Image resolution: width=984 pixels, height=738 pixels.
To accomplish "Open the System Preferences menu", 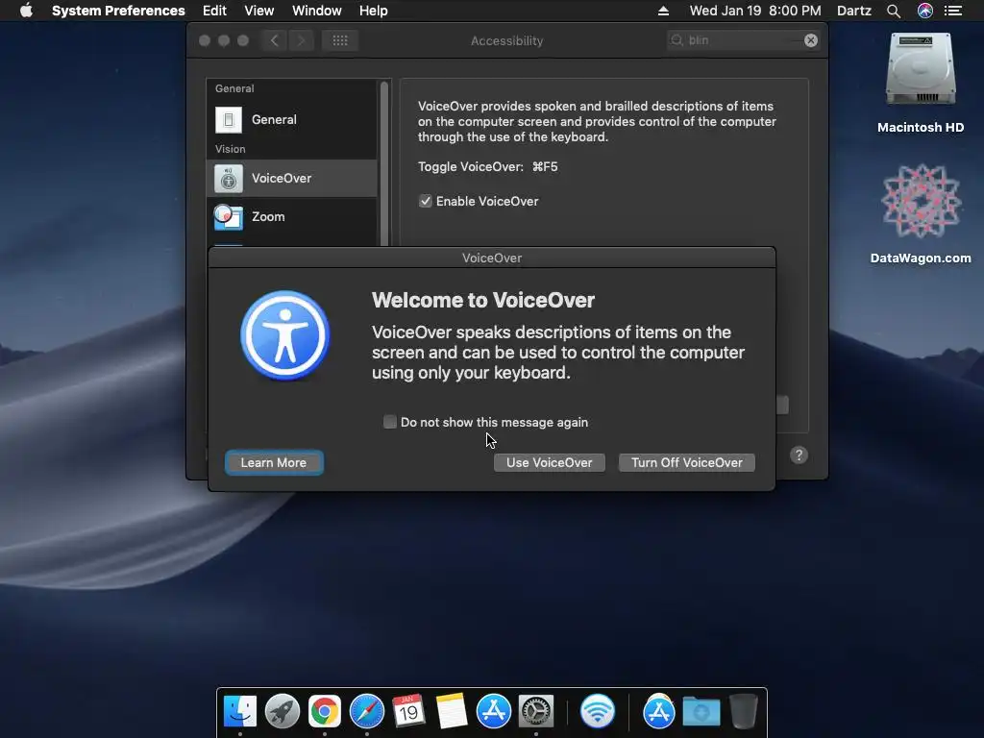I will (x=118, y=11).
